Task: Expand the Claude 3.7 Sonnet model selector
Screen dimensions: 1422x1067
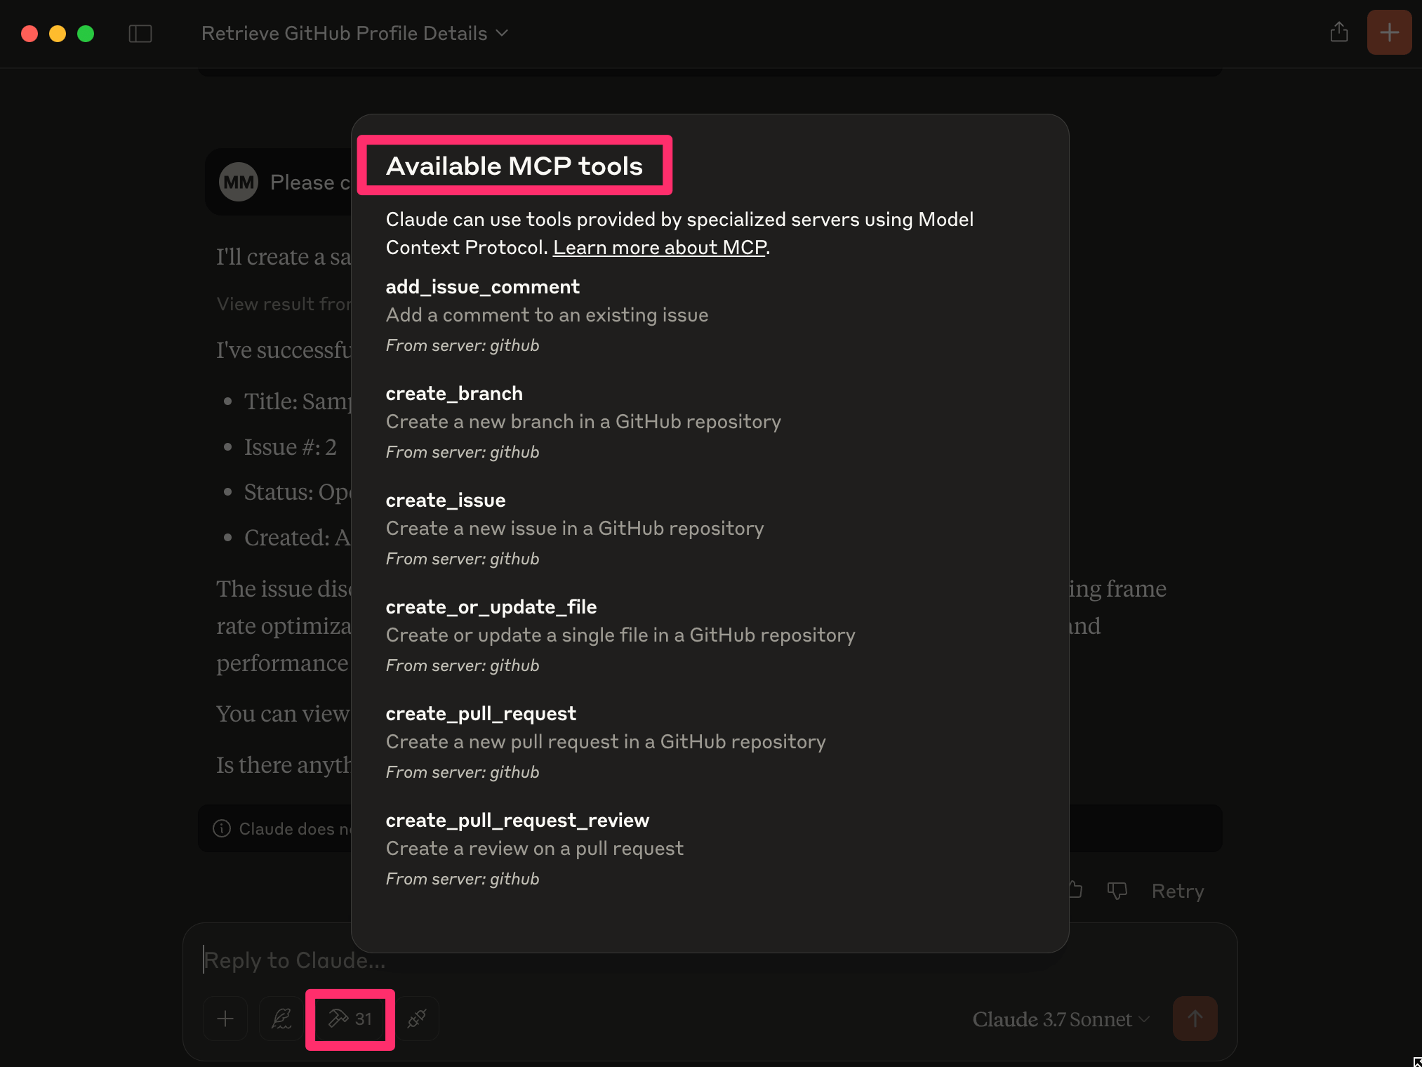Action: click(x=1060, y=1019)
